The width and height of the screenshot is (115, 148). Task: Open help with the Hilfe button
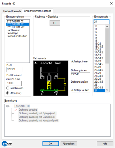(105, 143)
